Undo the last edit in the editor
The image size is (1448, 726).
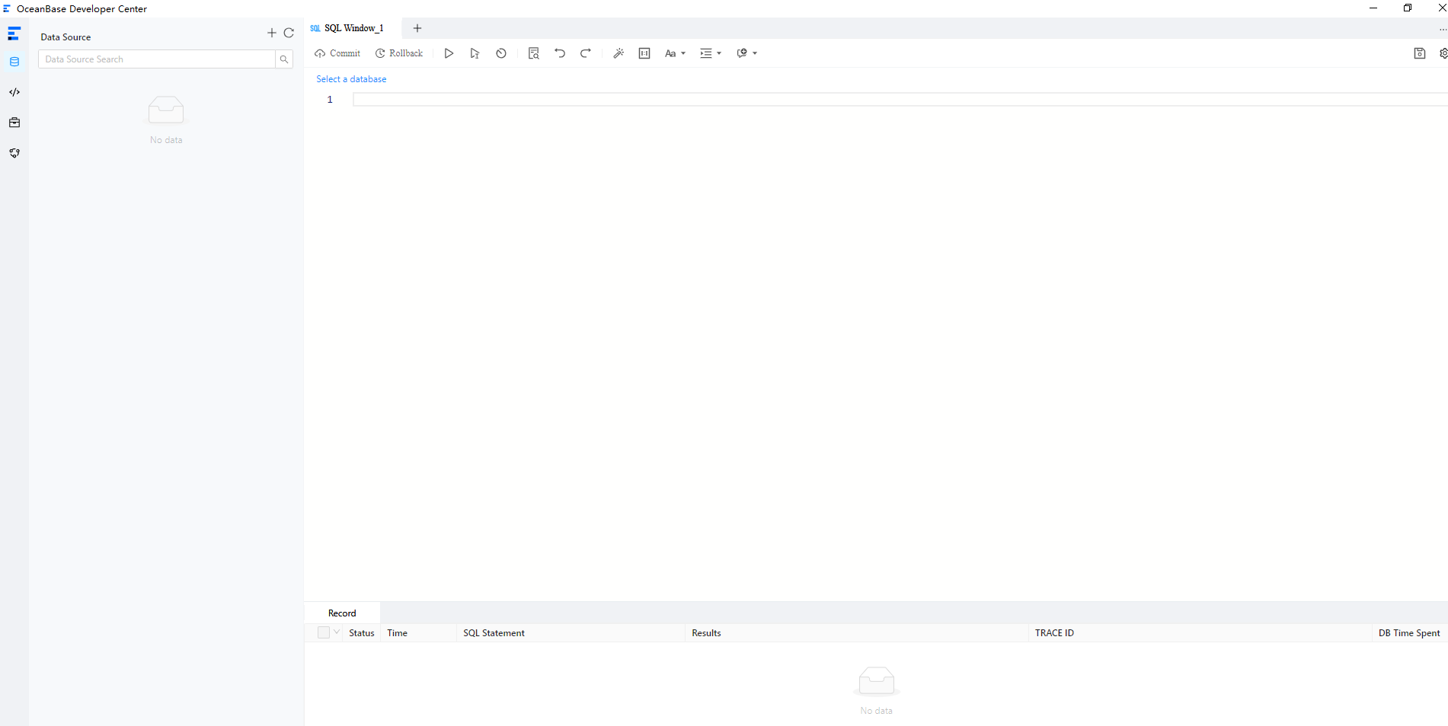560,53
